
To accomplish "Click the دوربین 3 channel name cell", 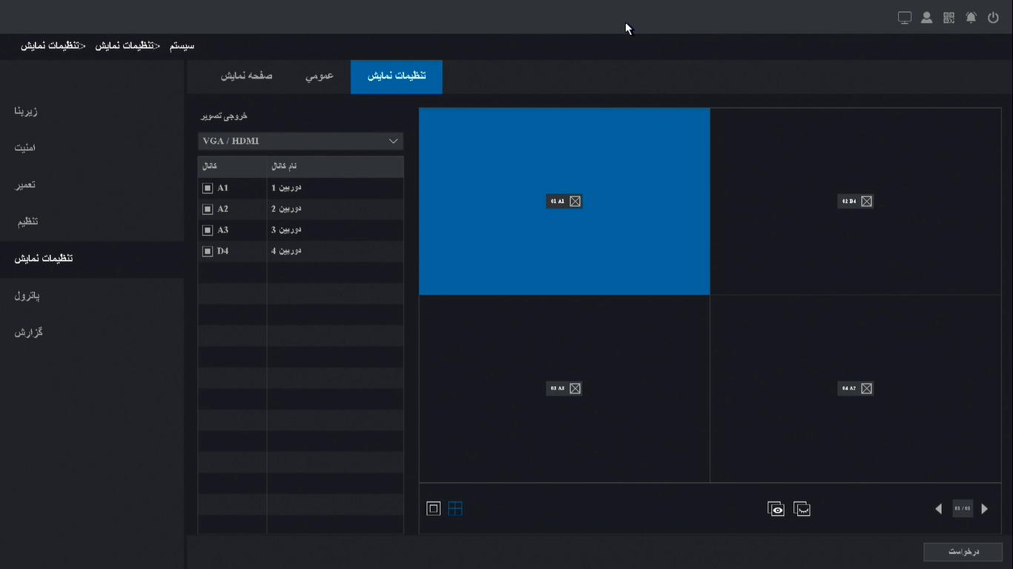I will pyautogui.click(x=335, y=230).
